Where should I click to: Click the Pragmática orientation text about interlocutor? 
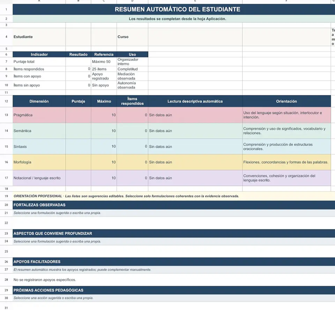286,115
